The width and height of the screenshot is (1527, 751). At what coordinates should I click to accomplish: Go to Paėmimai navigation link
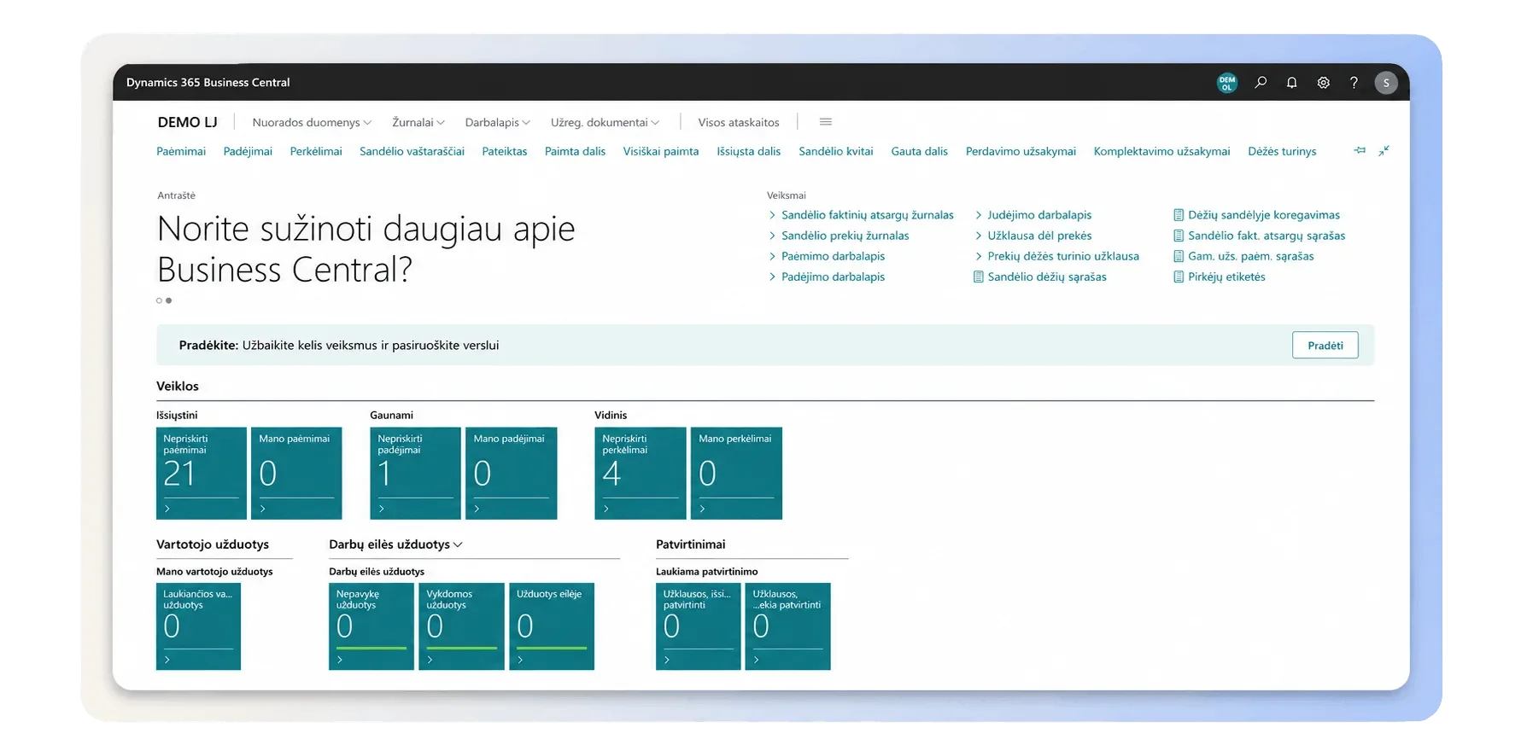[181, 151]
